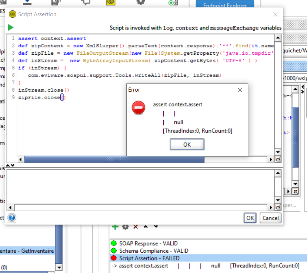Click the Preferences gear icon in the top toolbar
The width and height of the screenshot is (307, 273).
point(140,2)
